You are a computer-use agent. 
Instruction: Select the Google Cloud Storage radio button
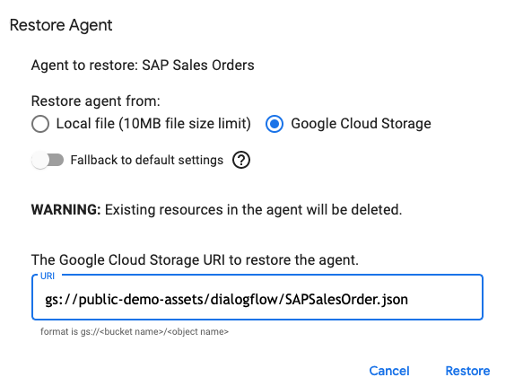[275, 124]
